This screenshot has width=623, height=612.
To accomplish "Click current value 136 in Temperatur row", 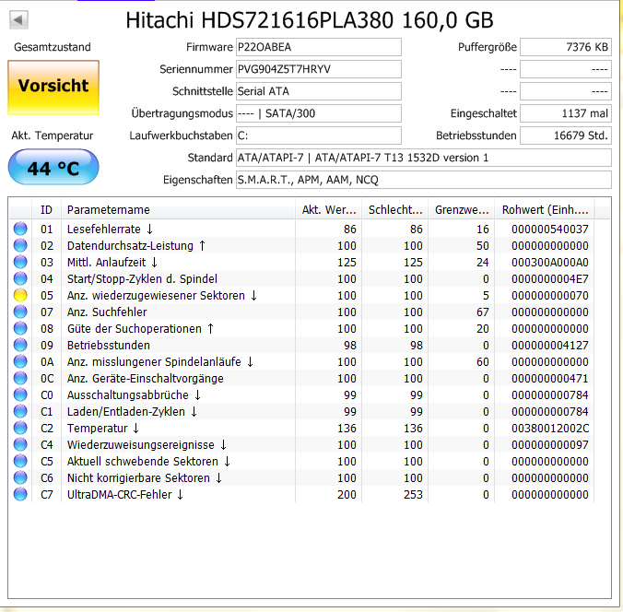I will (x=347, y=429).
